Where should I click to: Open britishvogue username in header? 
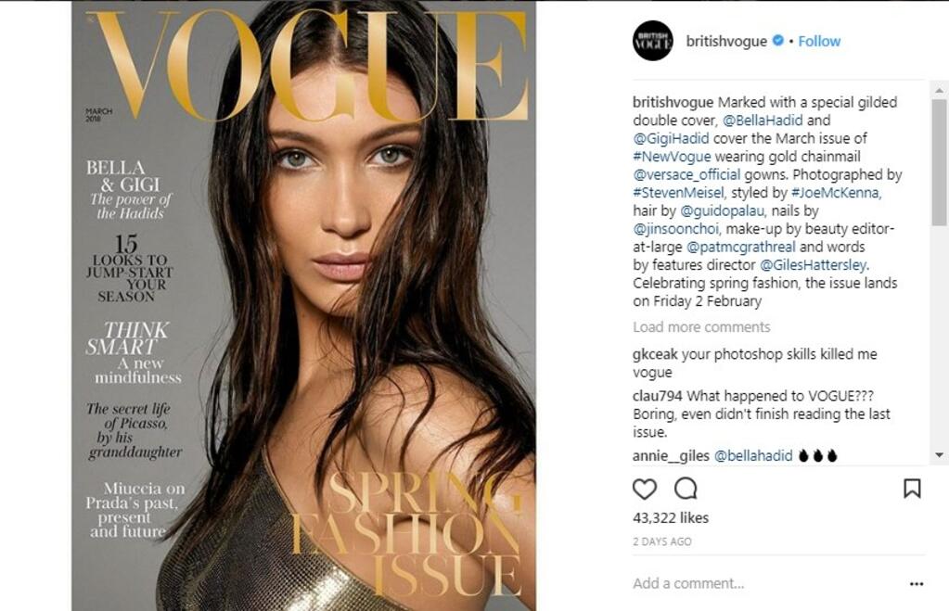(x=726, y=41)
